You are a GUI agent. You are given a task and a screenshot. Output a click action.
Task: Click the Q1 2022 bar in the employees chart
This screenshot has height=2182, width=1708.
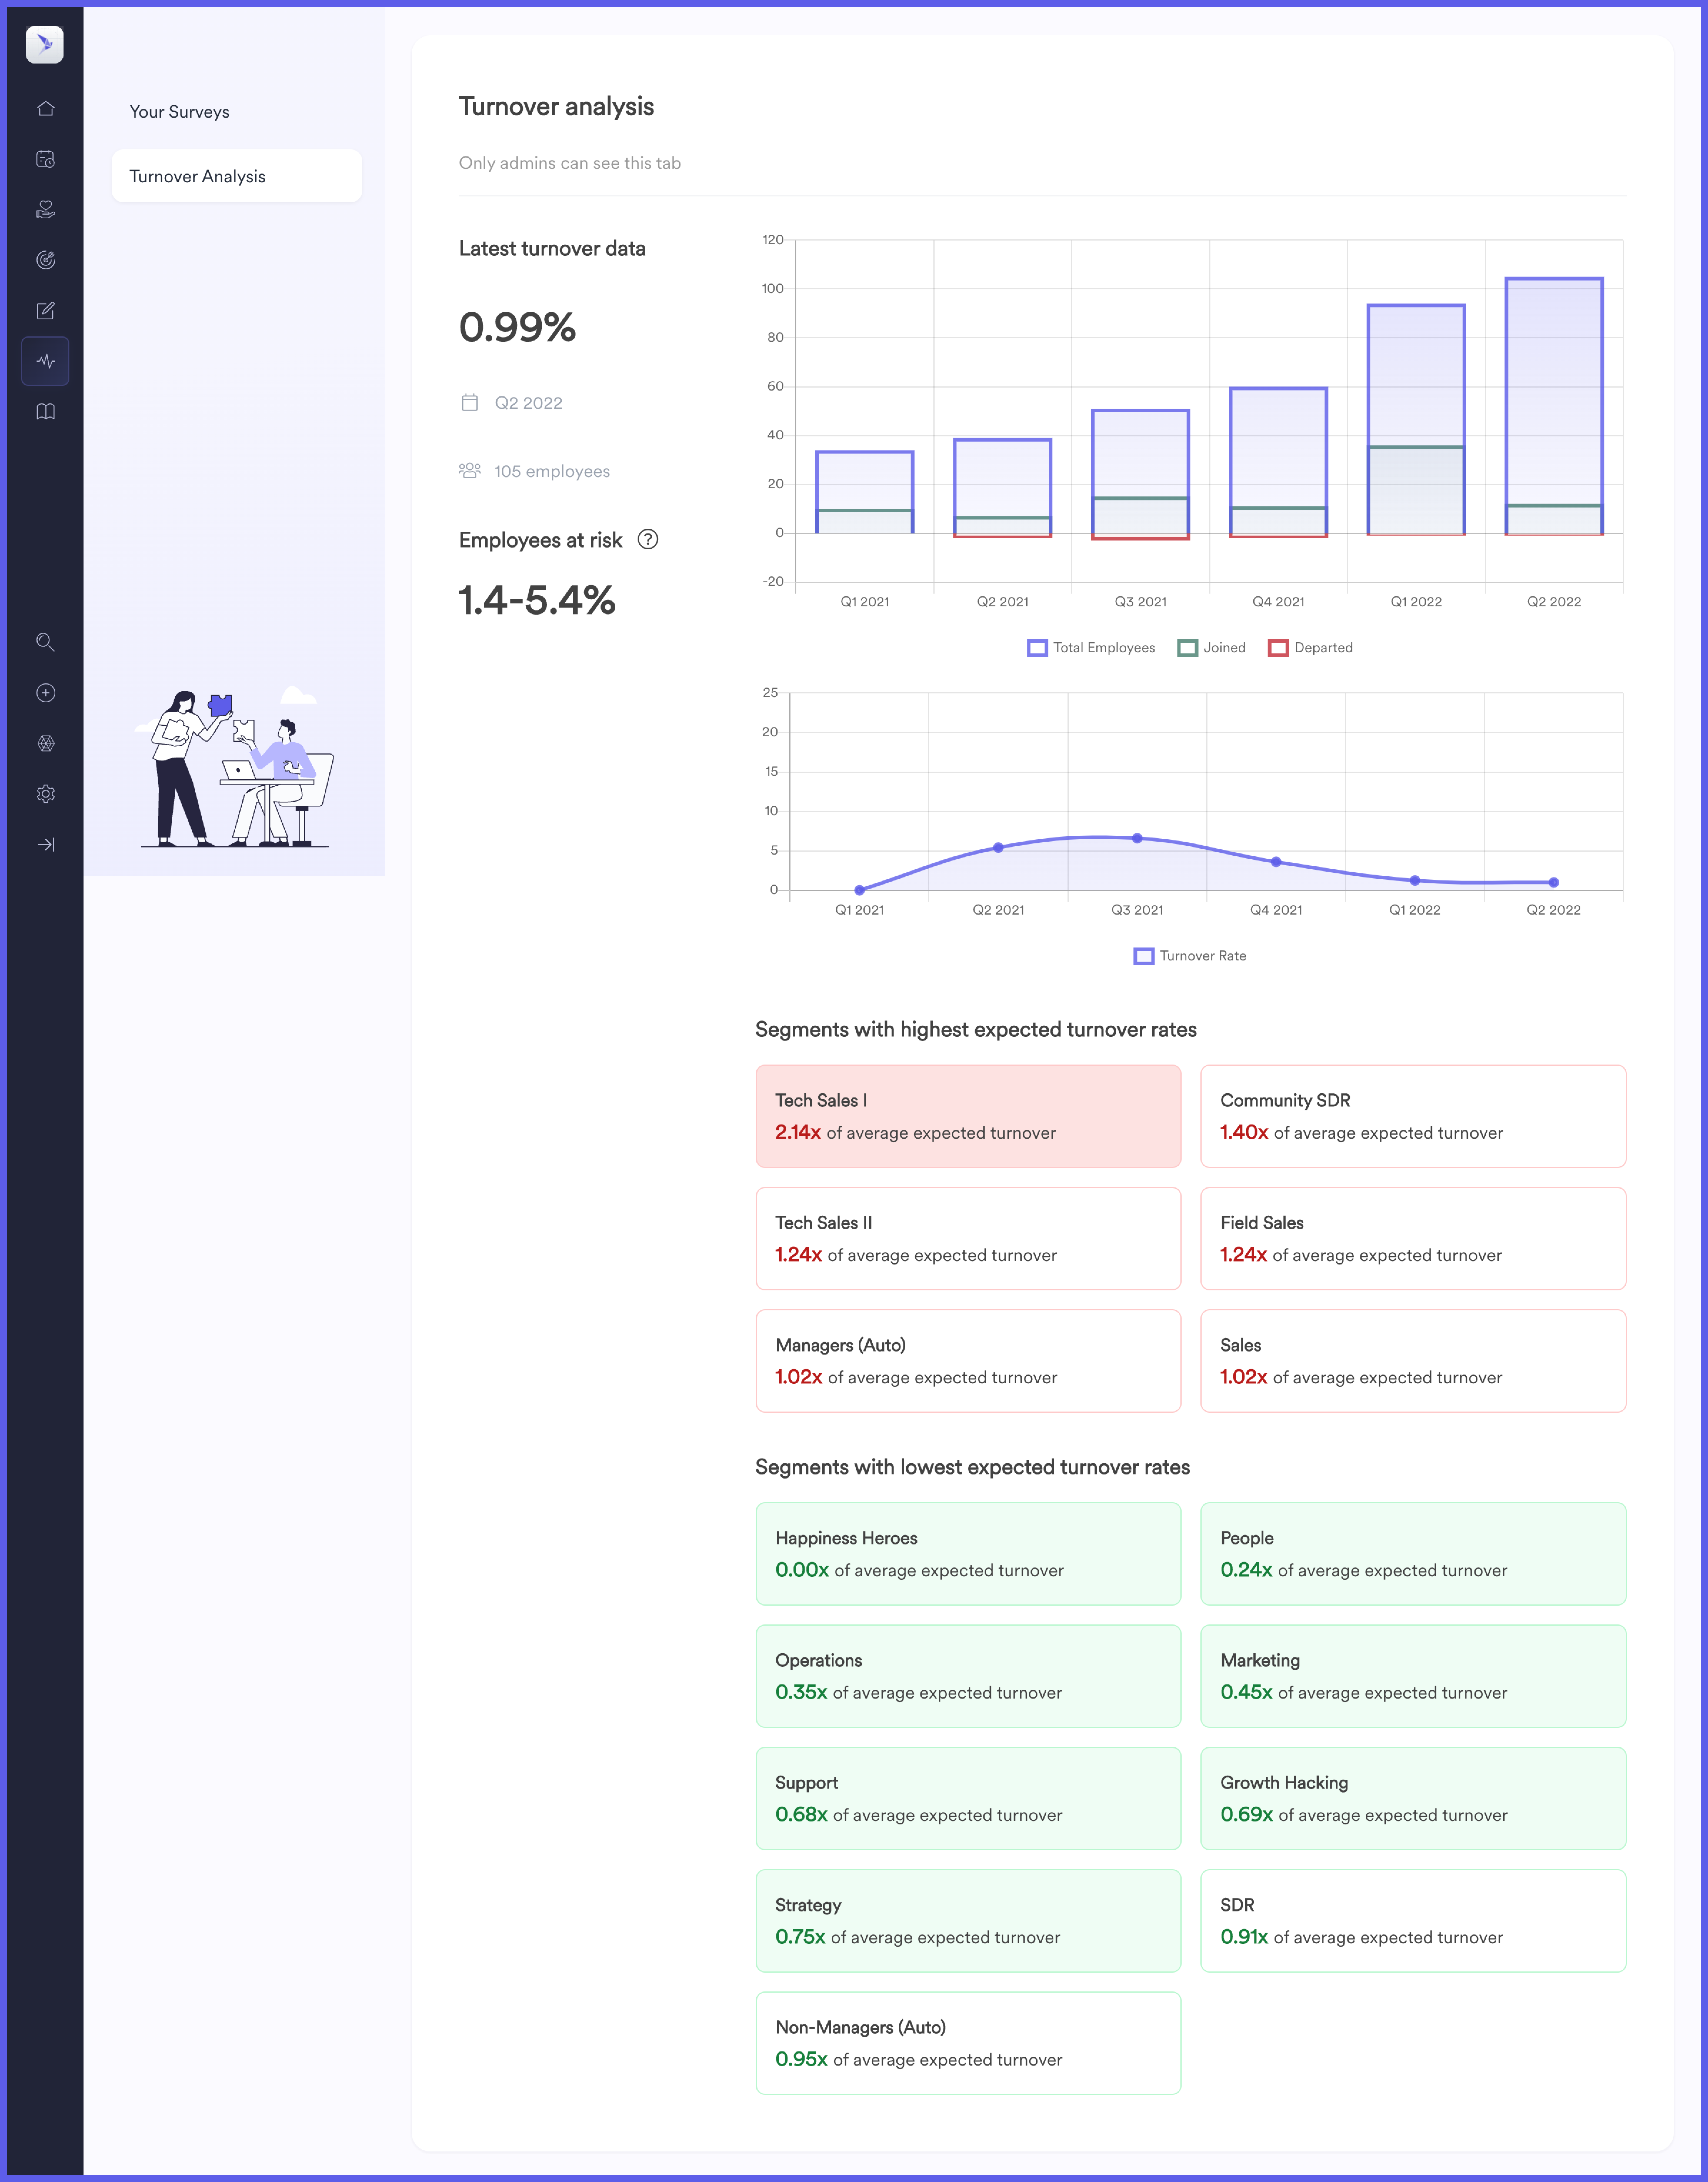[1416, 419]
